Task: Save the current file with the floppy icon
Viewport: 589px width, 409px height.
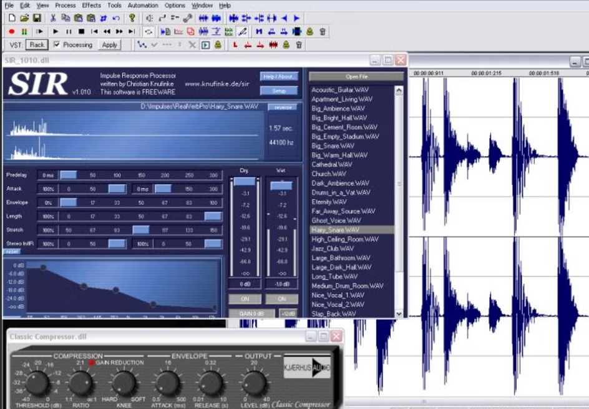Action: tap(37, 18)
